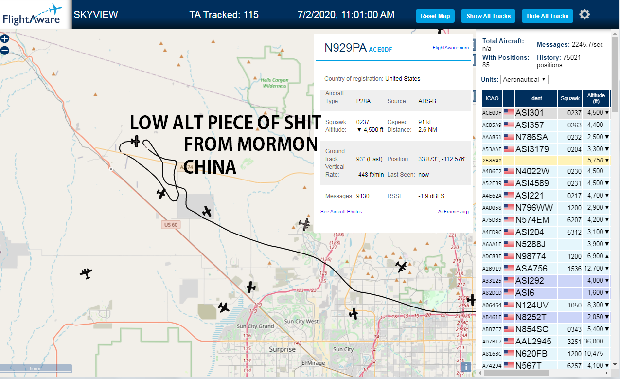Open the settings gear icon
This screenshot has width=620, height=379.
coord(585,15)
